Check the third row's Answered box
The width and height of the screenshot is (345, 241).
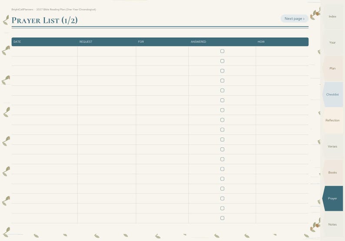222,71
